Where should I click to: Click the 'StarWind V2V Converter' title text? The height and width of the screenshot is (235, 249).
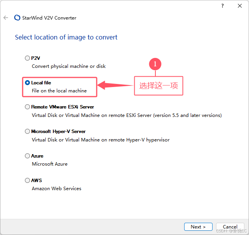(49, 18)
